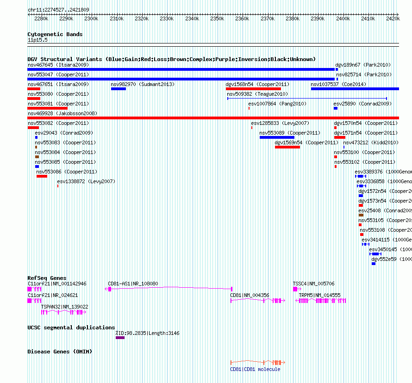Select the esv1007864 (Pang2010) label
This screenshot has height=383, width=412.
277,104
